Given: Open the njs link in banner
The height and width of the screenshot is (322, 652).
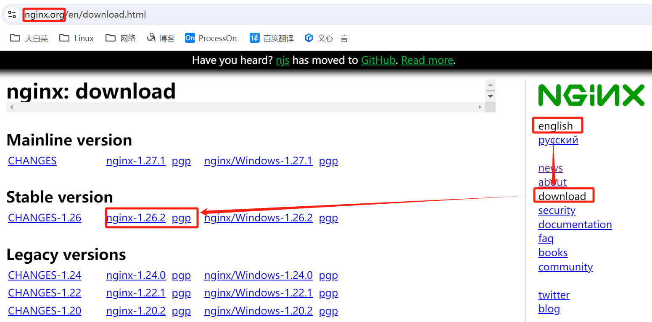Looking at the screenshot, I should 282,60.
